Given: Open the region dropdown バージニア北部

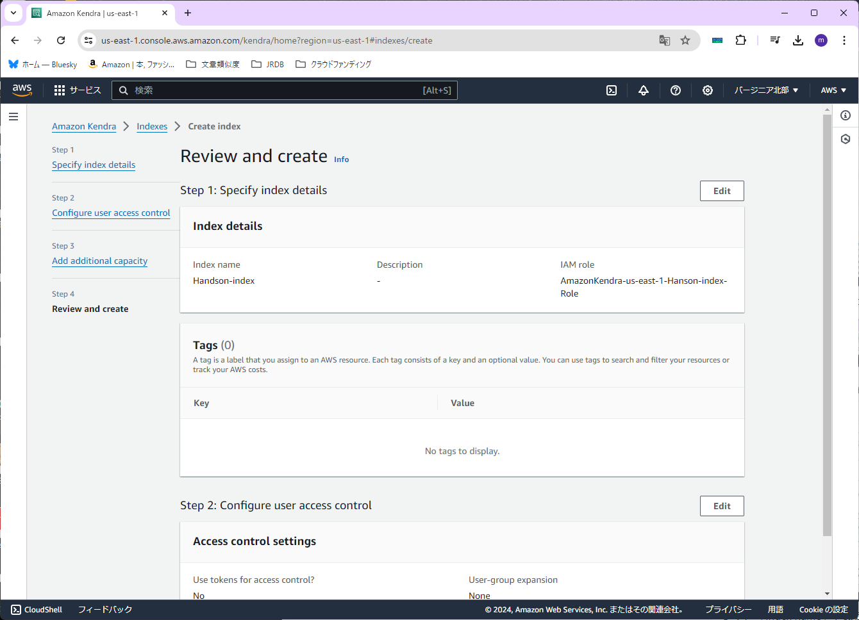Looking at the screenshot, I should coord(766,90).
